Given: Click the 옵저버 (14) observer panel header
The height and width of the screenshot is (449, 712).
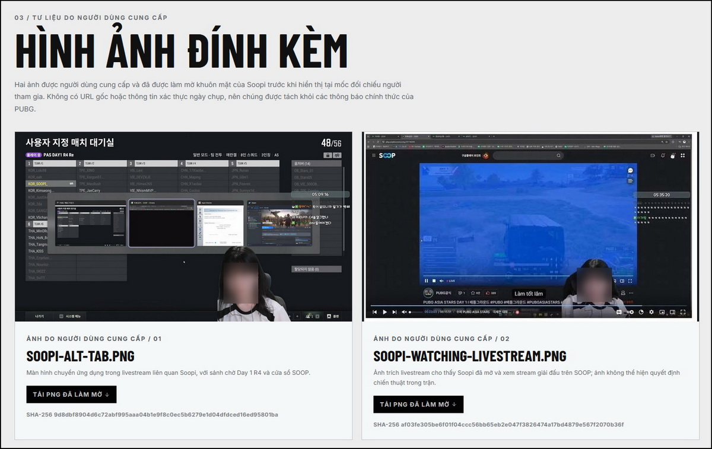Looking at the screenshot, I should (316, 163).
